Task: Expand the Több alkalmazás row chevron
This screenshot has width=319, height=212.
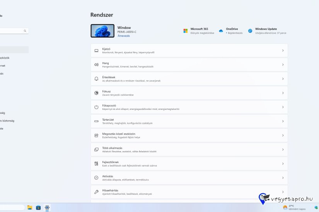Action: coord(283,150)
